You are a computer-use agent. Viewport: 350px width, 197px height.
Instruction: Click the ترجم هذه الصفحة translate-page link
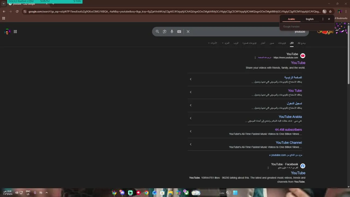coord(265,58)
